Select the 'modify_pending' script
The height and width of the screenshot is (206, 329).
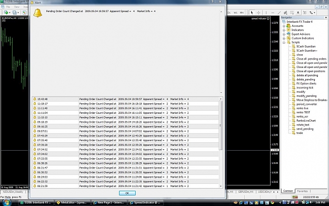306,96
